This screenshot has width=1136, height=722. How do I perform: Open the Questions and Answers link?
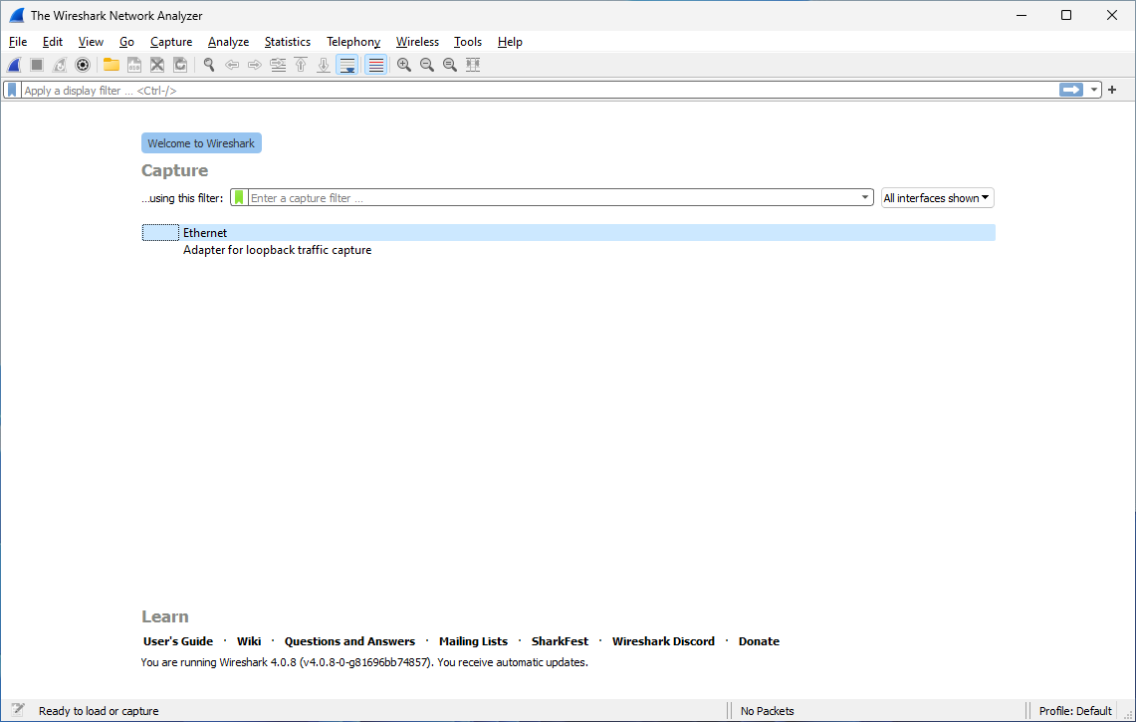coord(349,640)
